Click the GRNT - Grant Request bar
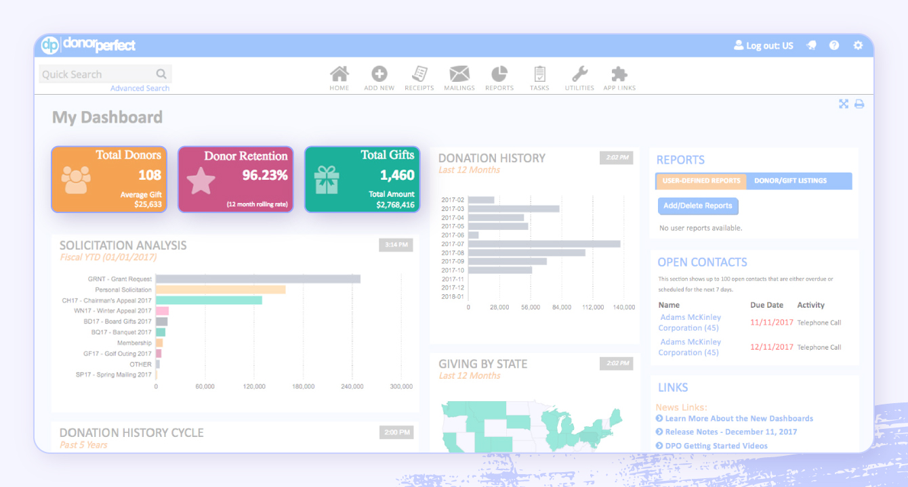The image size is (908, 487). pyautogui.click(x=257, y=279)
